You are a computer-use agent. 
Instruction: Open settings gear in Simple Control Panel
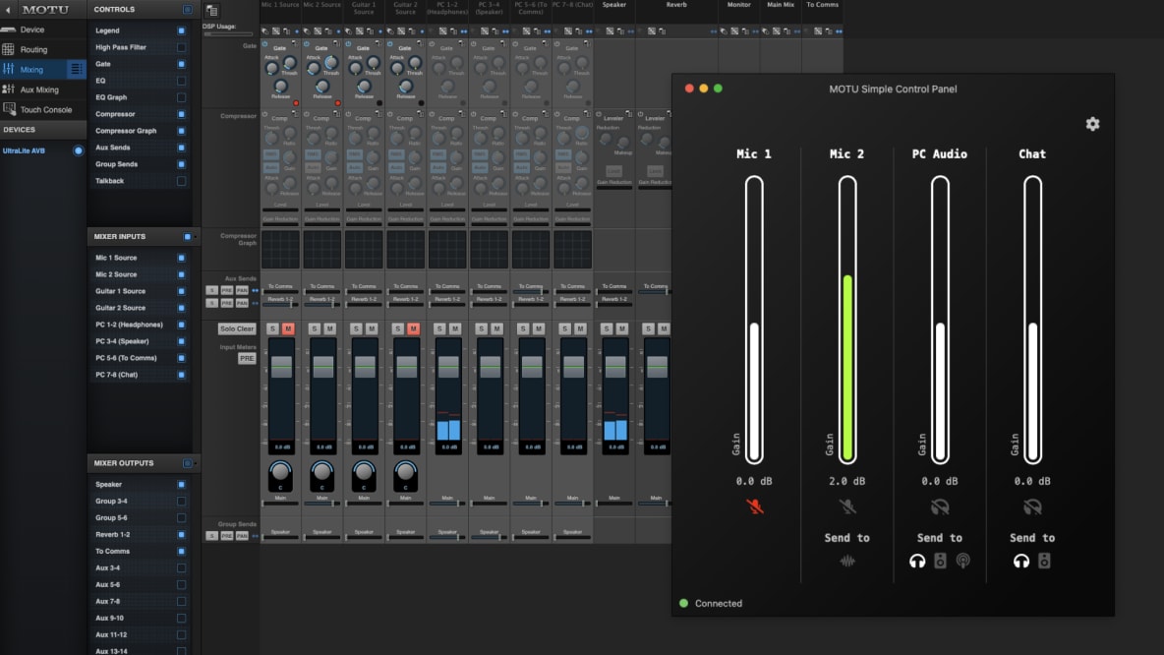click(x=1092, y=124)
